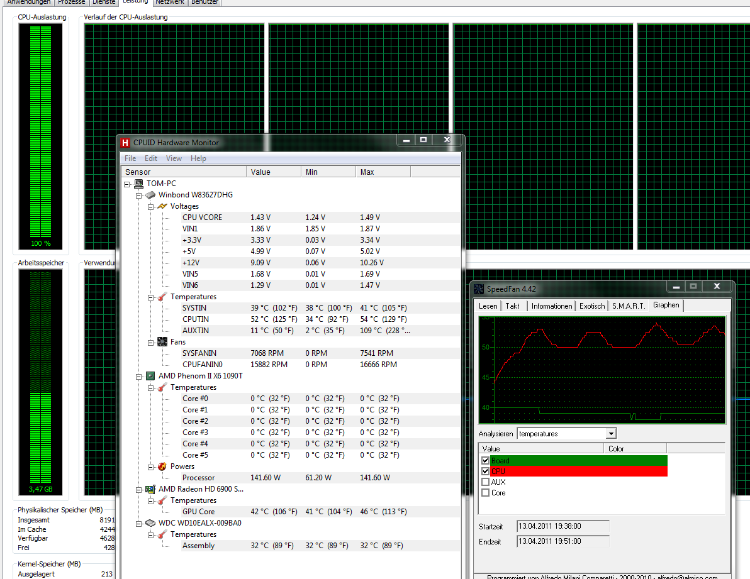This screenshot has width=750, height=579.
Task: Click the Min column header
Action: coord(328,172)
